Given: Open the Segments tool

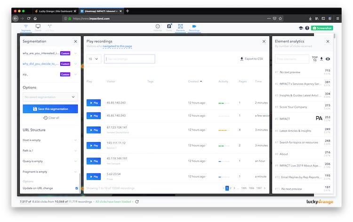Looking at the screenshot, I should point(26,28).
